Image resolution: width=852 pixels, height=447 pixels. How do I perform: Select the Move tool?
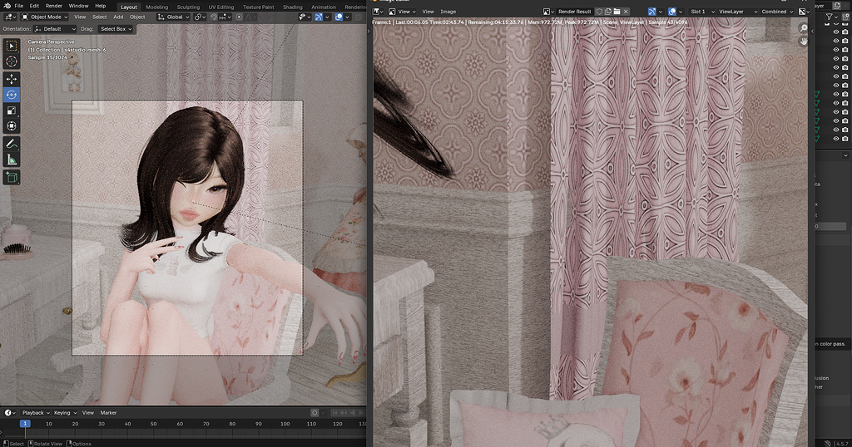click(12, 79)
